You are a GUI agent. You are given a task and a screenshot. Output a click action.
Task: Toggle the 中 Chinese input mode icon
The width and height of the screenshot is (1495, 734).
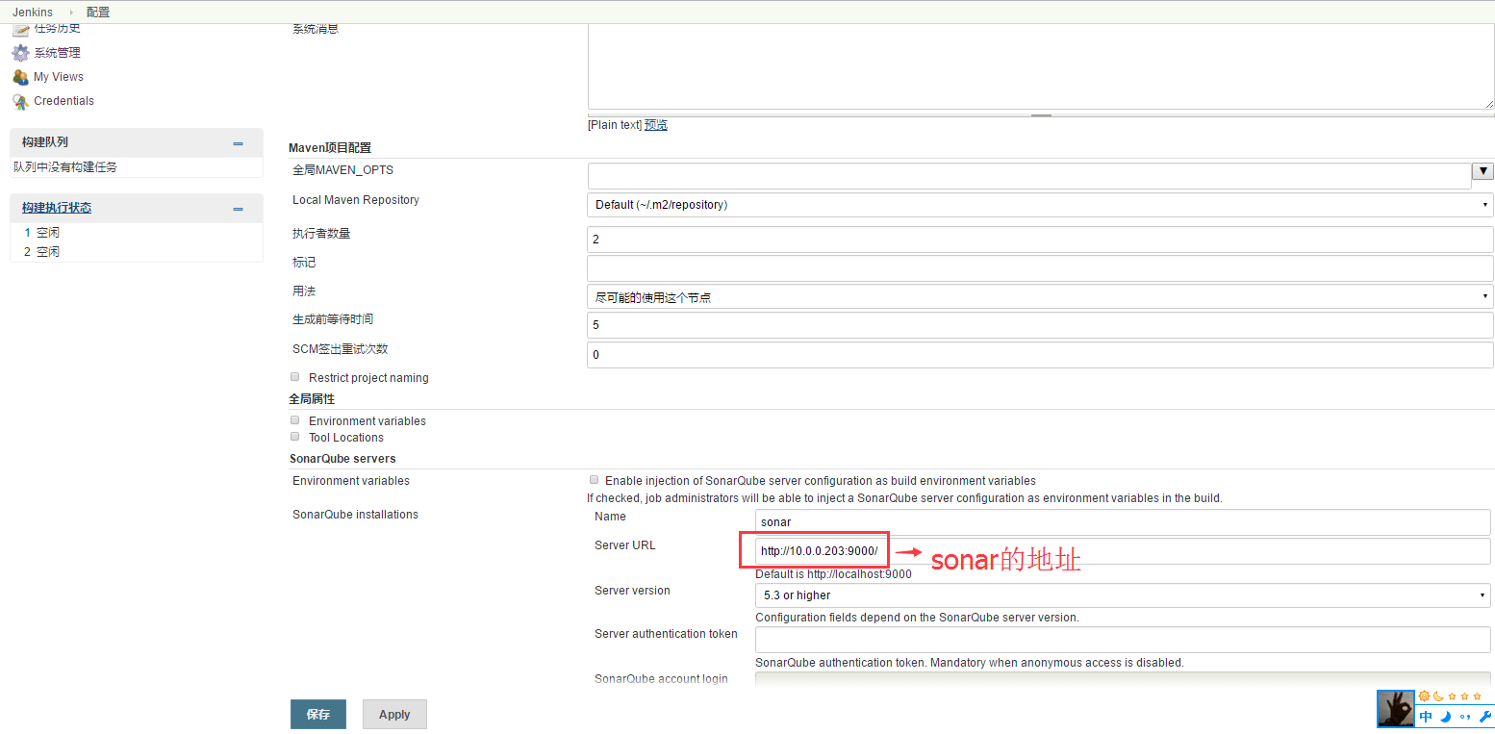click(1426, 717)
